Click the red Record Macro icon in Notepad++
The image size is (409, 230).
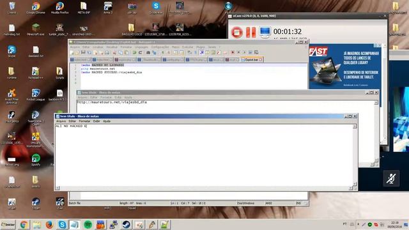(233, 52)
